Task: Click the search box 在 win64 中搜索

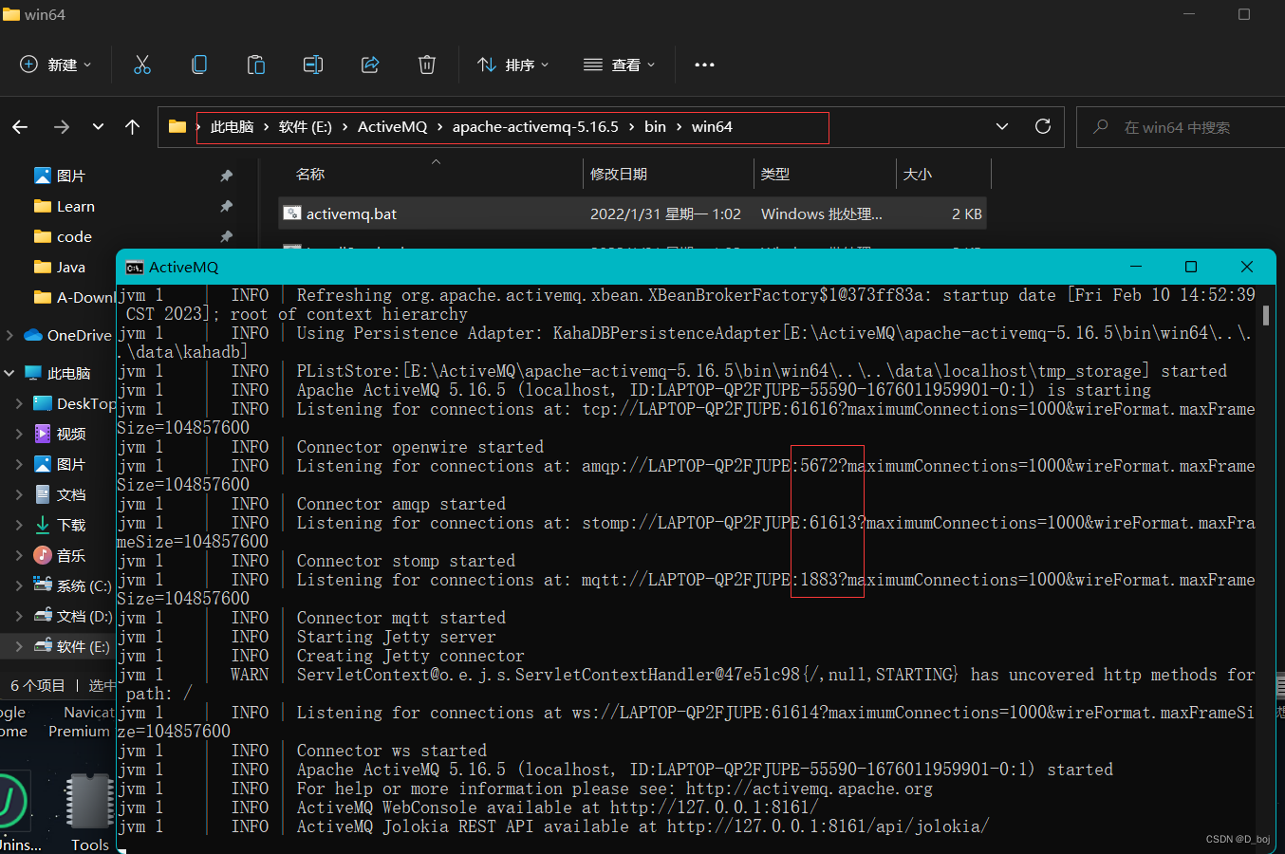Action: [1181, 127]
